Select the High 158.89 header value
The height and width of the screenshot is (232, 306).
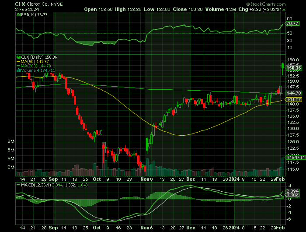tap(128, 9)
